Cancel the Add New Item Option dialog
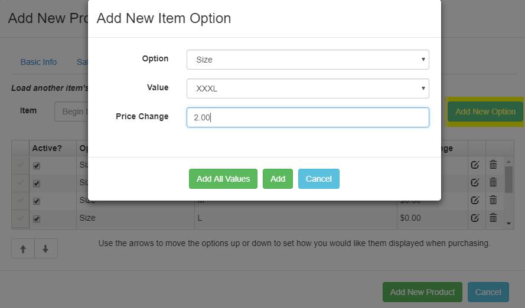This screenshot has width=525, height=308. click(319, 179)
